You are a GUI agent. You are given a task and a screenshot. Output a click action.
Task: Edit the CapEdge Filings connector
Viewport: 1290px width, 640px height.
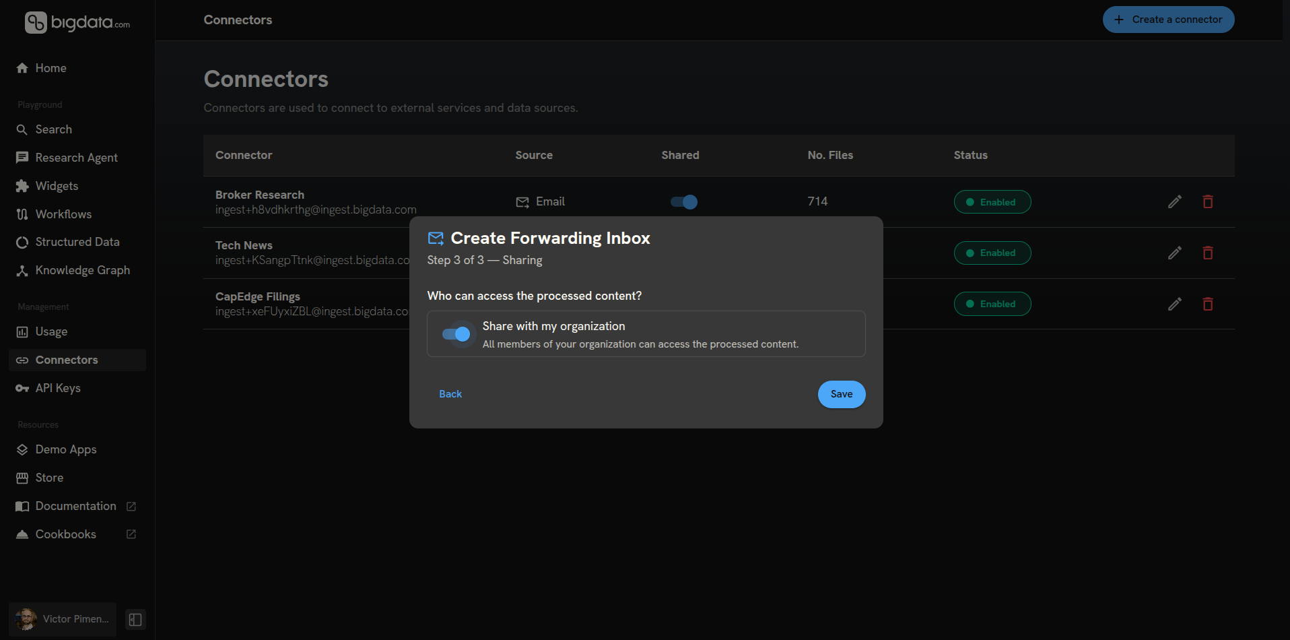1175,304
